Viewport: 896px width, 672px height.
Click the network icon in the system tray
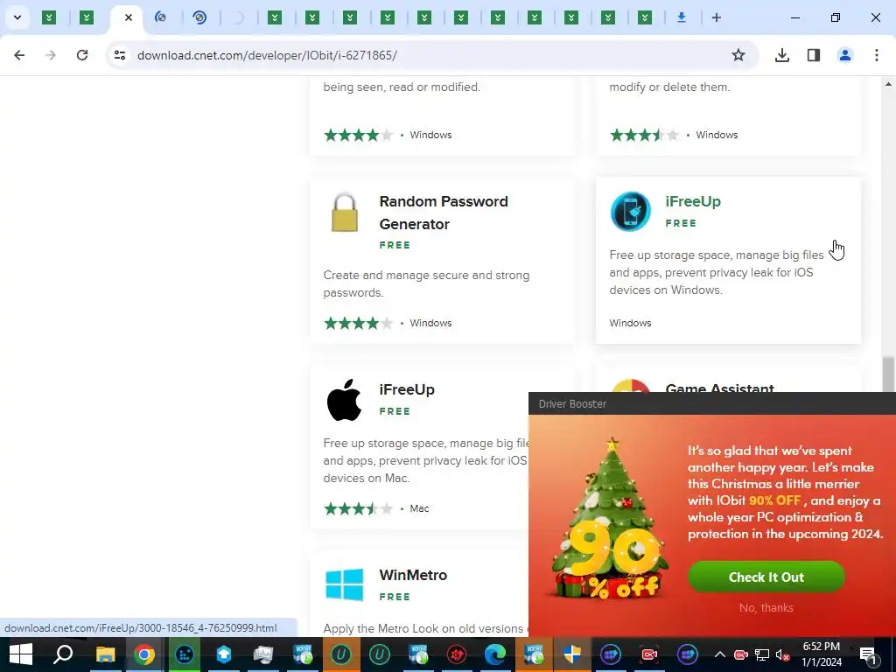pyautogui.click(x=762, y=654)
